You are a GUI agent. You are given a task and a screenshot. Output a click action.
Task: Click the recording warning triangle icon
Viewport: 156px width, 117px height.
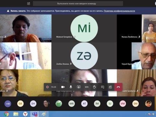pos(8,11)
